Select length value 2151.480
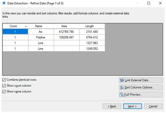The image size is (166, 113). (x=92, y=32)
